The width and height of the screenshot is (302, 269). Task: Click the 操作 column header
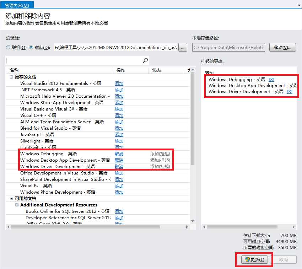131,70
